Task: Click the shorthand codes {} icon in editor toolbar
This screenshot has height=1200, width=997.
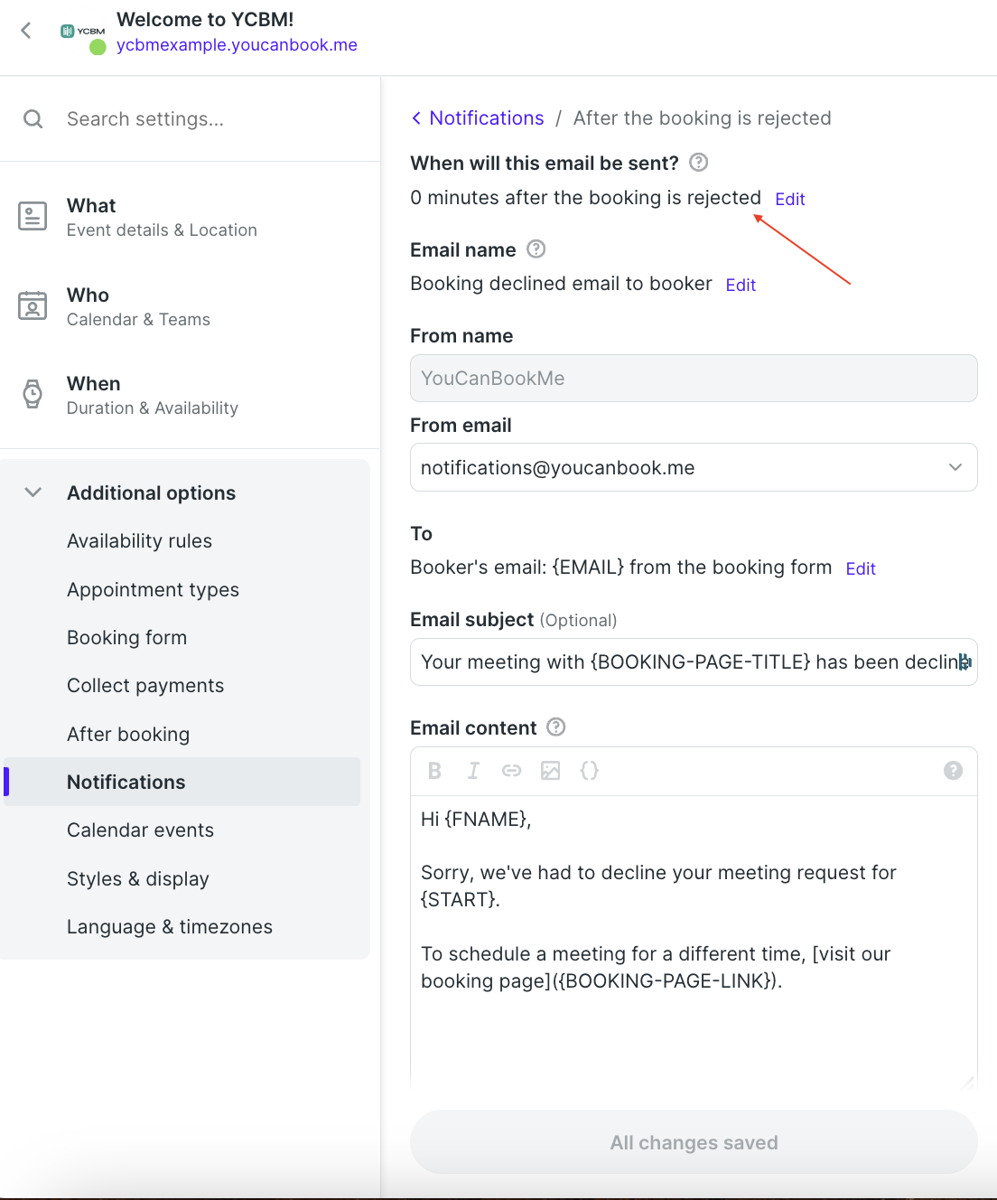Action: pyautogui.click(x=590, y=771)
